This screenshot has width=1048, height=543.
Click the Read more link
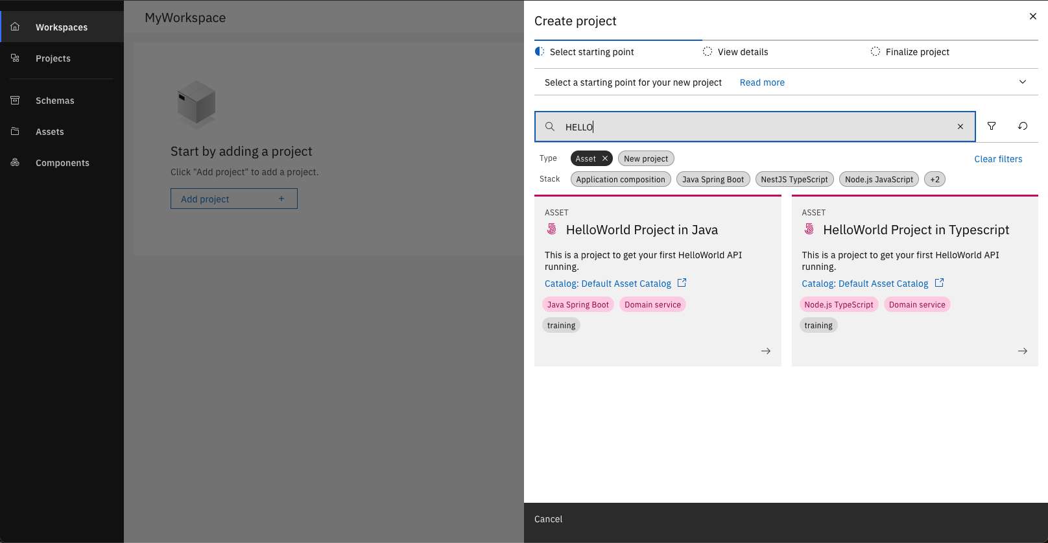(762, 82)
